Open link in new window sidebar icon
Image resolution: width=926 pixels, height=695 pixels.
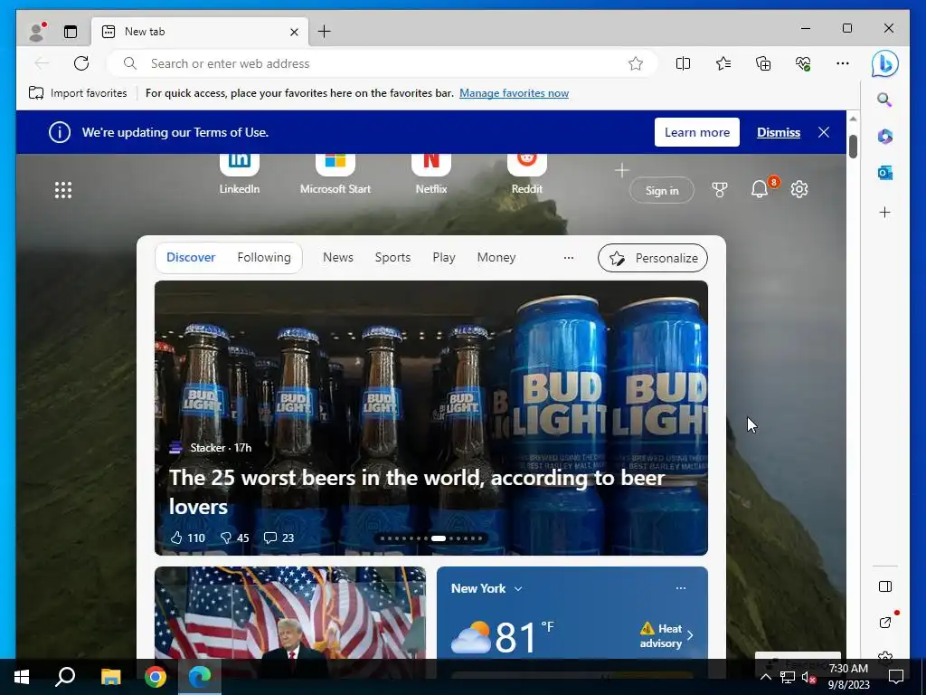pyautogui.click(x=884, y=623)
